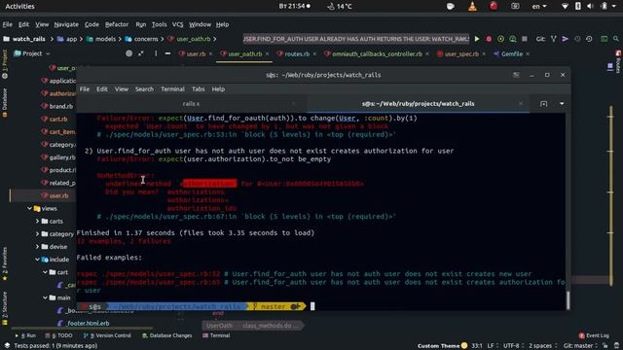Click the locate current file target icon
This screenshot has width=623, height=350.
click(x=129, y=53)
